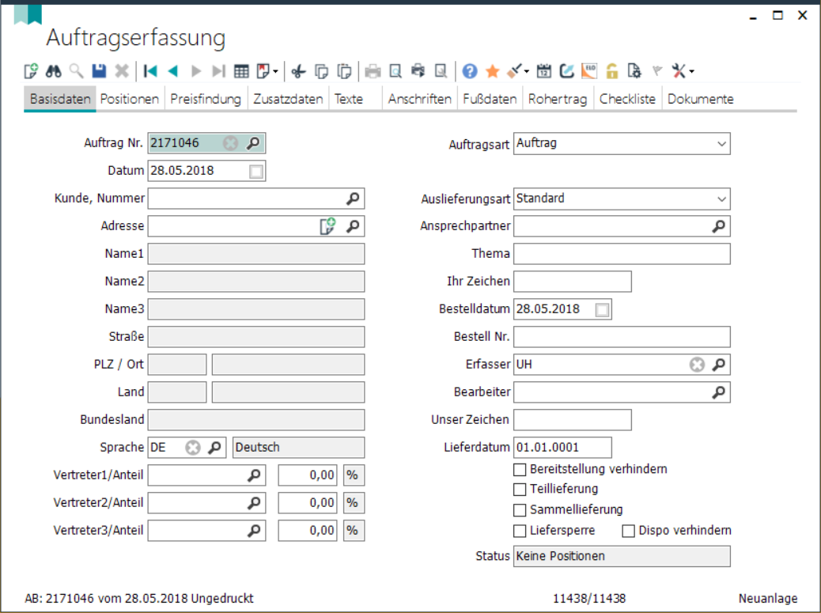This screenshot has height=613, width=821.
Task: Click the Unser Zeichen input field
Action: coord(573,420)
